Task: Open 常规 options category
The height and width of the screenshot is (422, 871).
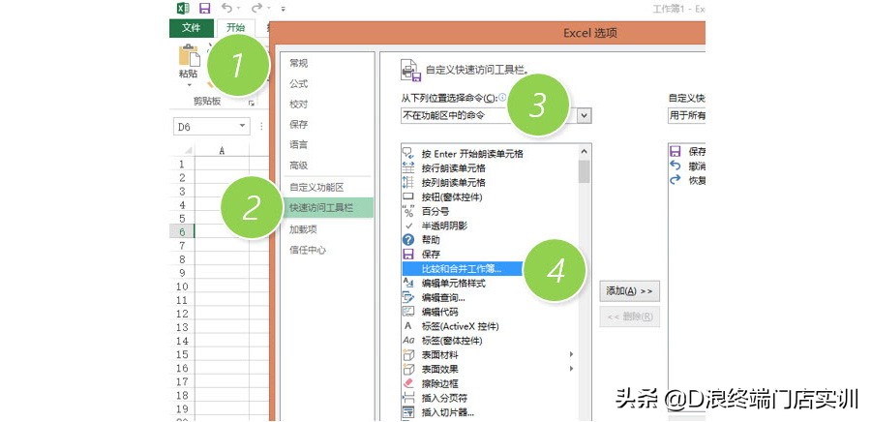Action: tap(299, 63)
